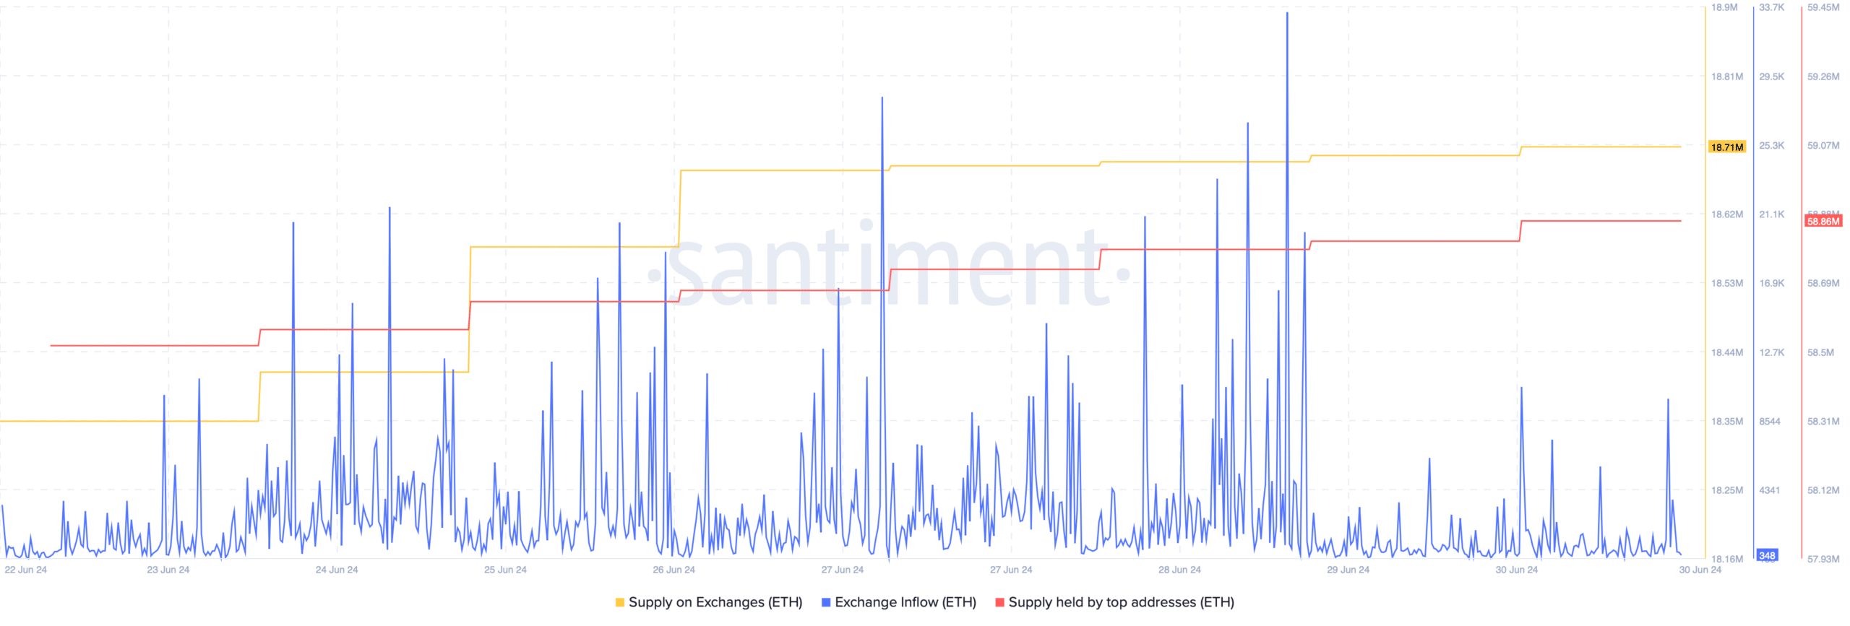Click the 12.7K inflow axis label
1850x626 pixels.
tap(1772, 353)
